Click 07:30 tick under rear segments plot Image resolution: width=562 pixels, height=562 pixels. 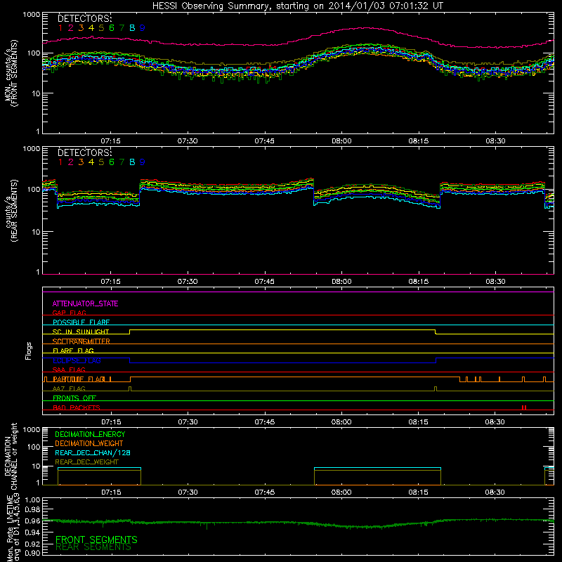tap(188, 282)
